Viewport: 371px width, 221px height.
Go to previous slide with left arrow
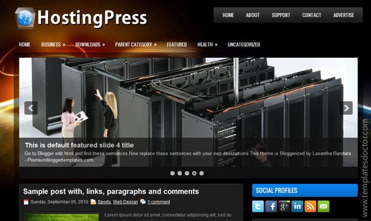click(31, 108)
